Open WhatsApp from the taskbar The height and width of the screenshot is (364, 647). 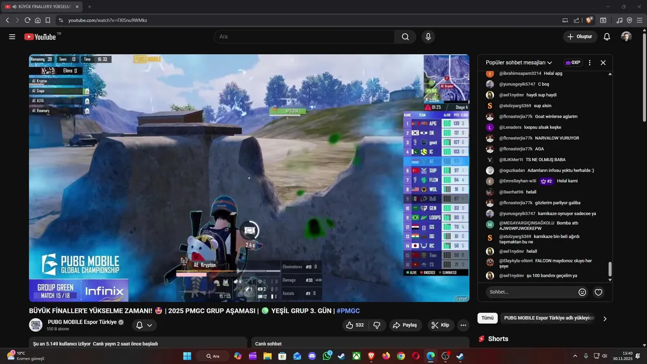pyautogui.click(x=327, y=356)
